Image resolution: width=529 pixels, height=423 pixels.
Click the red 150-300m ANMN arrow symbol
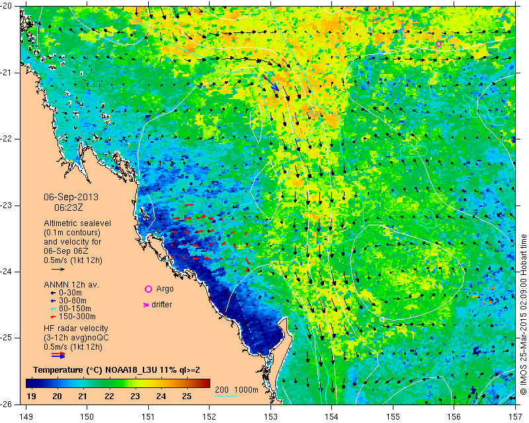tap(53, 317)
